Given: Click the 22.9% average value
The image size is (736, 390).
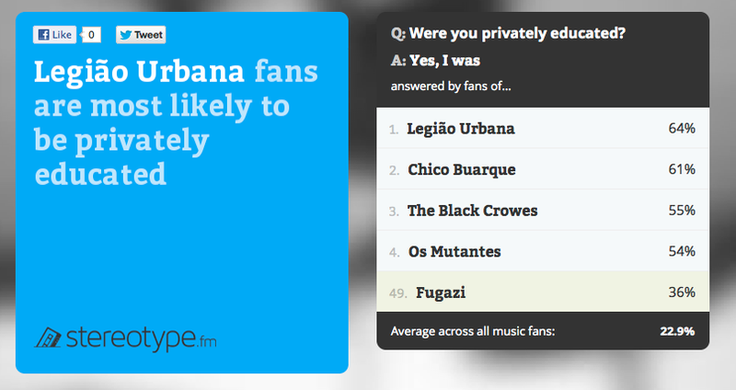Looking at the screenshot, I should click(x=677, y=331).
